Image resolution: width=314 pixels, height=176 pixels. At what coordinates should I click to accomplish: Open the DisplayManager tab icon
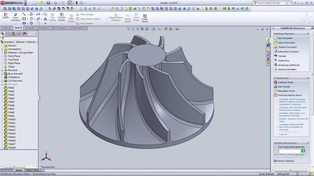pyautogui.click(x=25, y=34)
